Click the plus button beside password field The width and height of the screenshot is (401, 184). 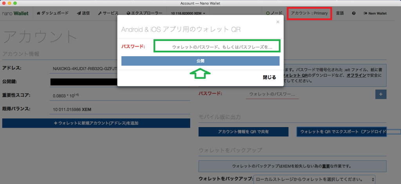pyautogui.click(x=381, y=94)
